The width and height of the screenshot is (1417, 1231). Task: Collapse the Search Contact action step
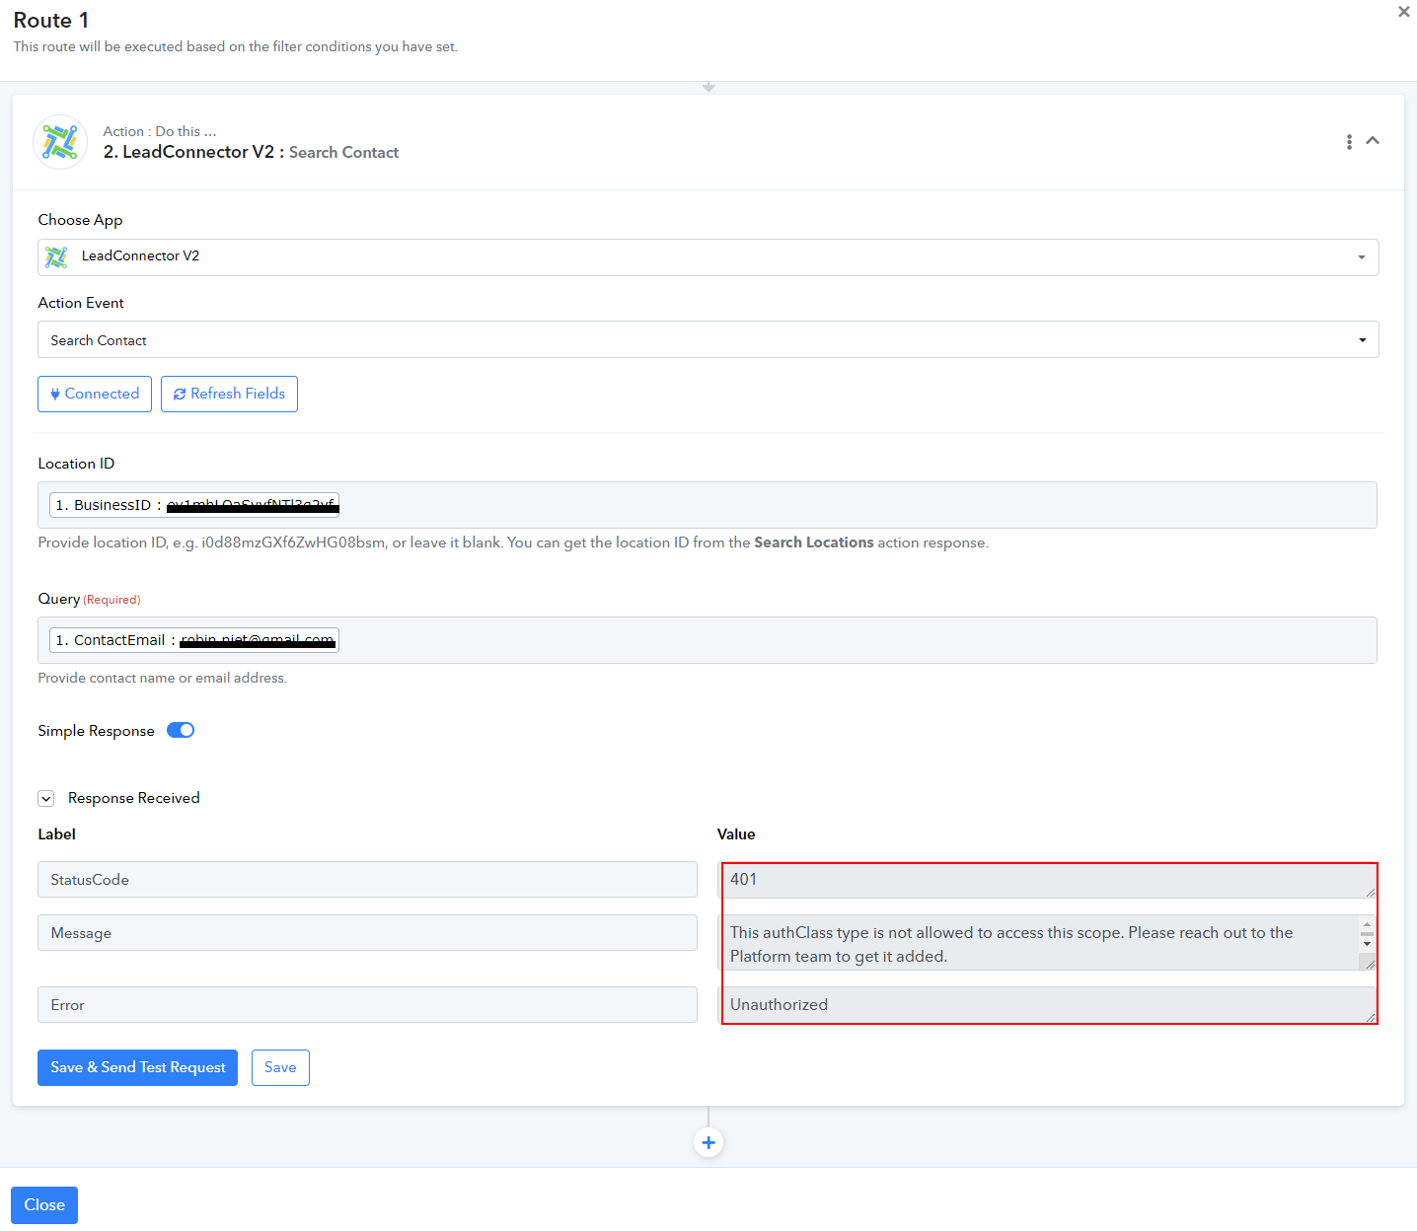[1373, 141]
